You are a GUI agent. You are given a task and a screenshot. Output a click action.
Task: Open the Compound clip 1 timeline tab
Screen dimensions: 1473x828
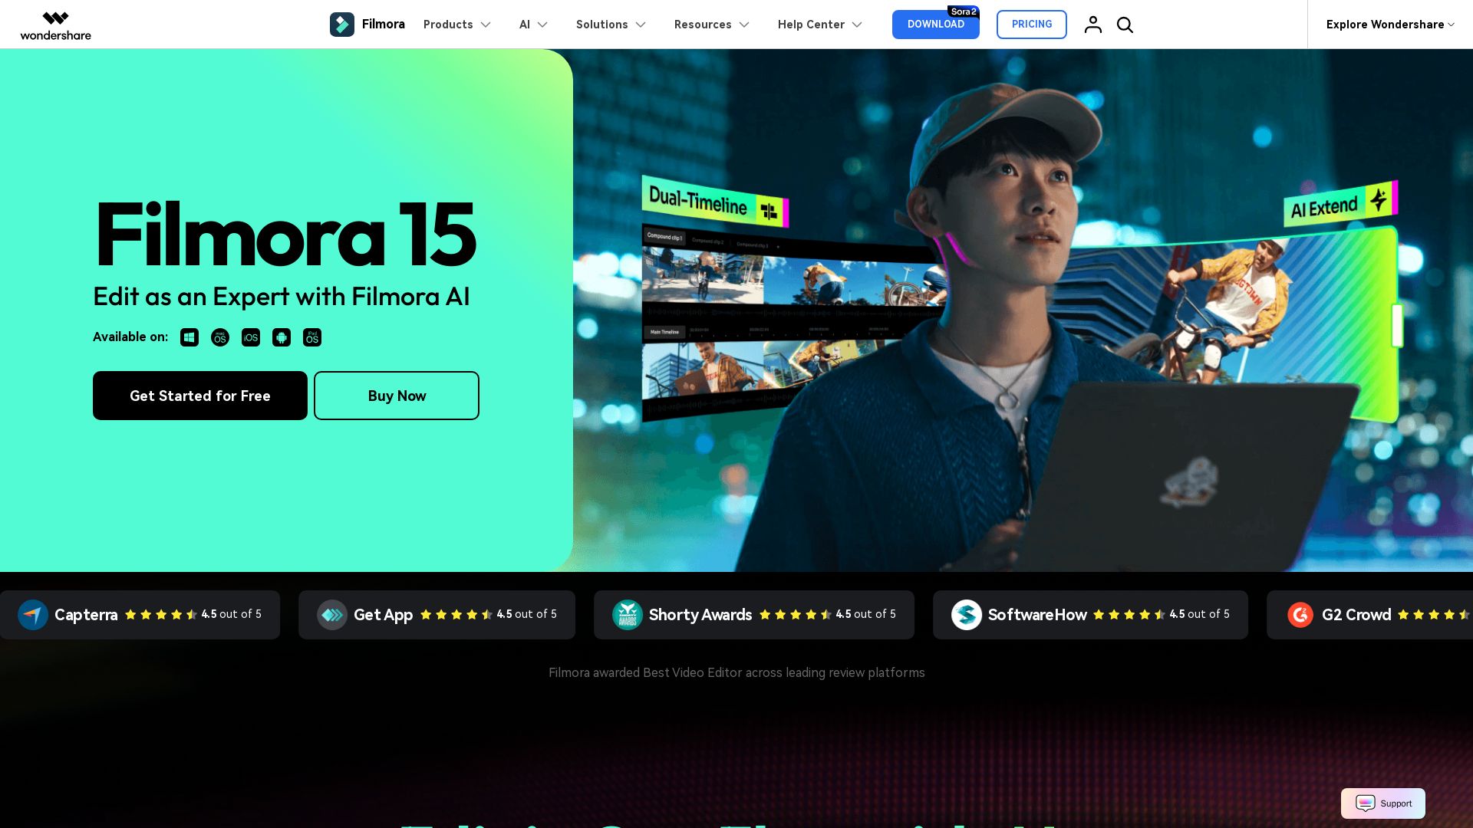[664, 236]
